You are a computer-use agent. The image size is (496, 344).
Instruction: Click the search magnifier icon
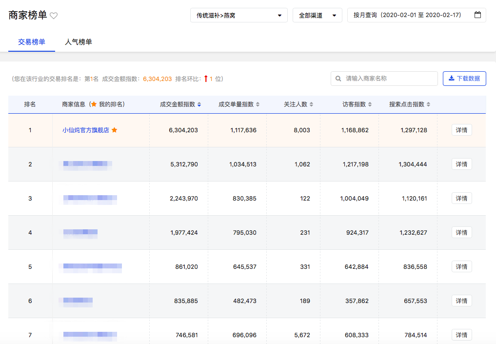click(338, 79)
